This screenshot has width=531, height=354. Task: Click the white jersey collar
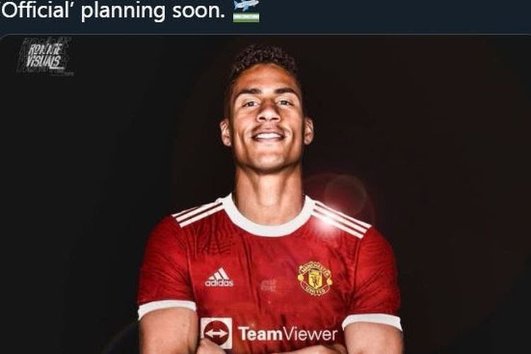268,217
